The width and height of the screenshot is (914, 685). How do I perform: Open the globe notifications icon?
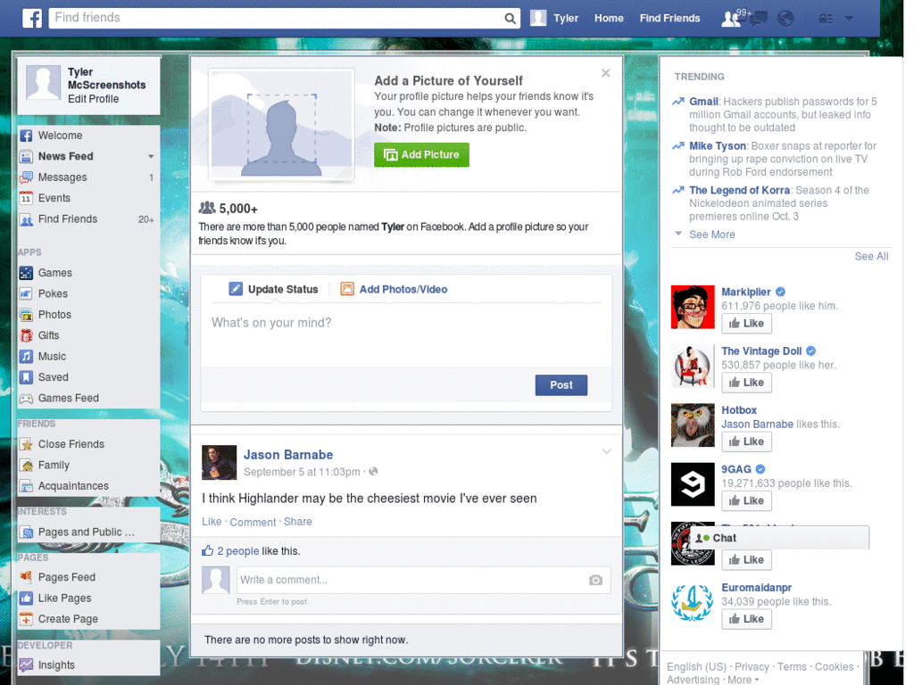pyautogui.click(x=785, y=19)
